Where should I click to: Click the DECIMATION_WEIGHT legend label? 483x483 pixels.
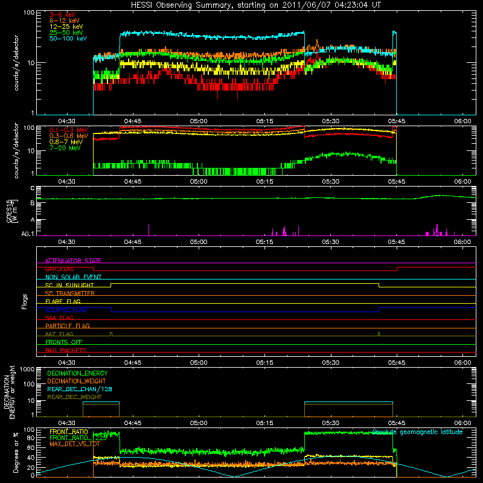[x=77, y=381]
